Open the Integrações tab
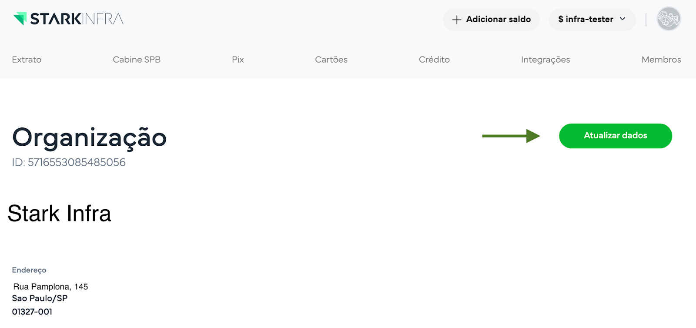Viewport: 696px width, 328px height. (545, 60)
